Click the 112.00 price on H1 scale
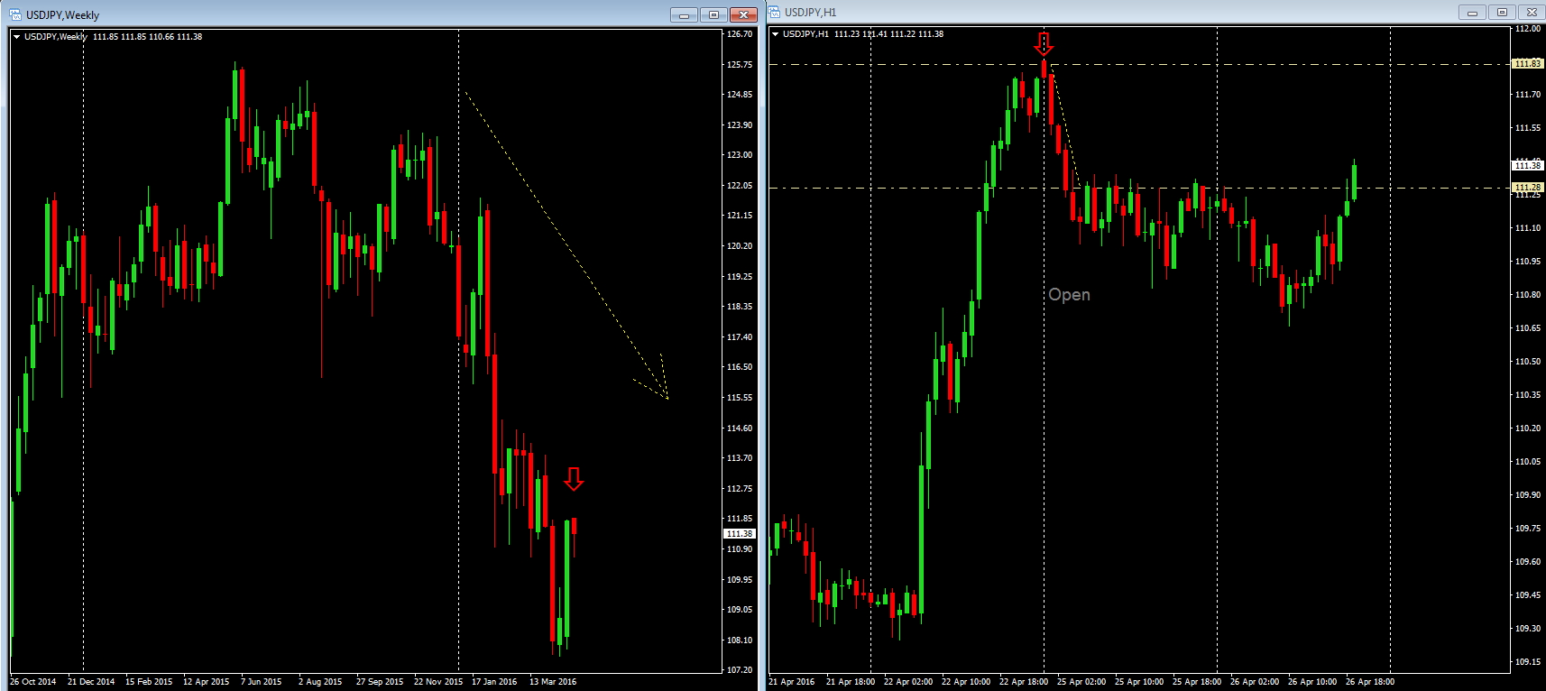 pos(1528,29)
